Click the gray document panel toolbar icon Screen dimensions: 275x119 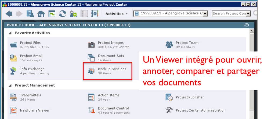pos(84,14)
